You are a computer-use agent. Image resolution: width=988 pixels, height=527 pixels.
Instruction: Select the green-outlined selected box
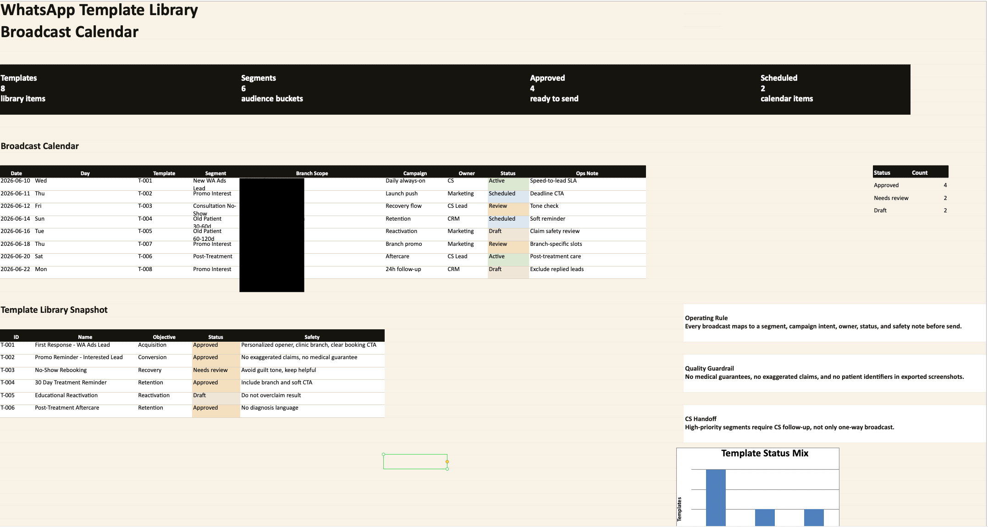415,461
